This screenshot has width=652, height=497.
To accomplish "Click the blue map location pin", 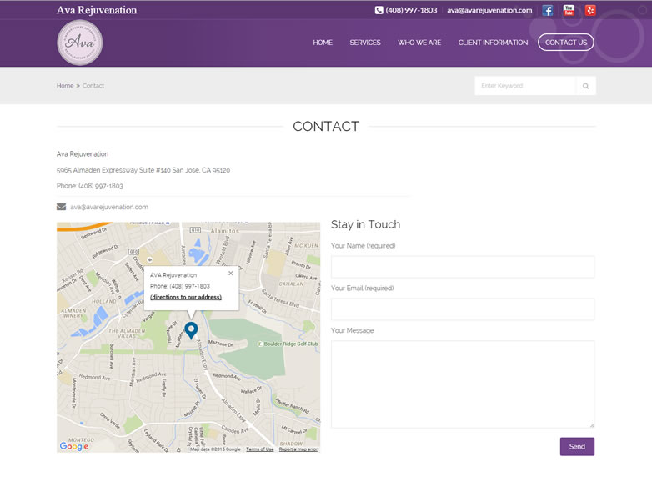I will [191, 330].
